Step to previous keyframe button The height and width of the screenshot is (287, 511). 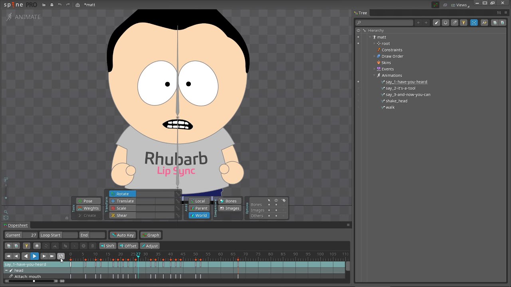(16, 256)
